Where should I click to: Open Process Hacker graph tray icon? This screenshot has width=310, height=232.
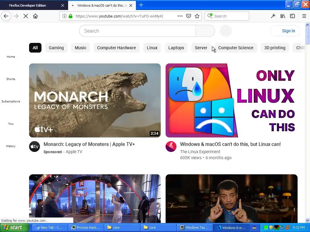277,227
